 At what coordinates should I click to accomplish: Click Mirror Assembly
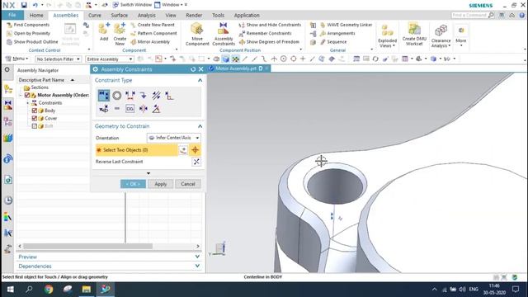150,42
